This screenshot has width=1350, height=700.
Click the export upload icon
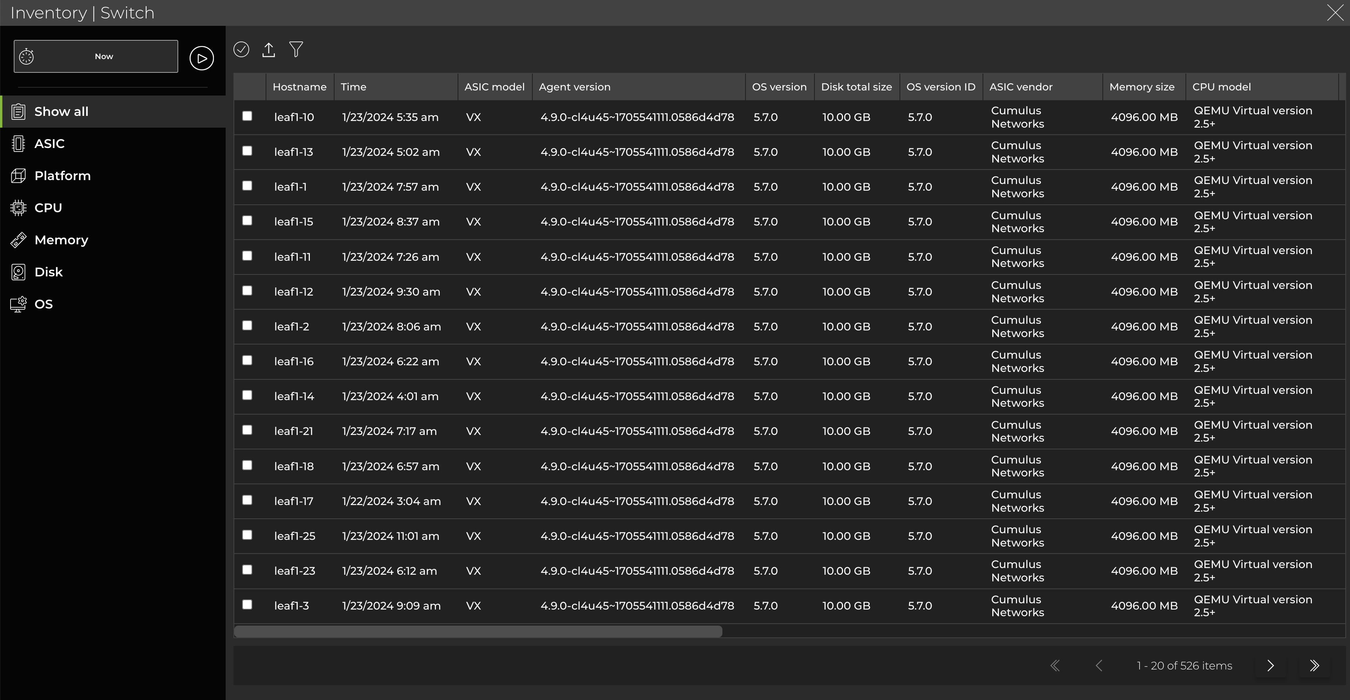pos(269,50)
